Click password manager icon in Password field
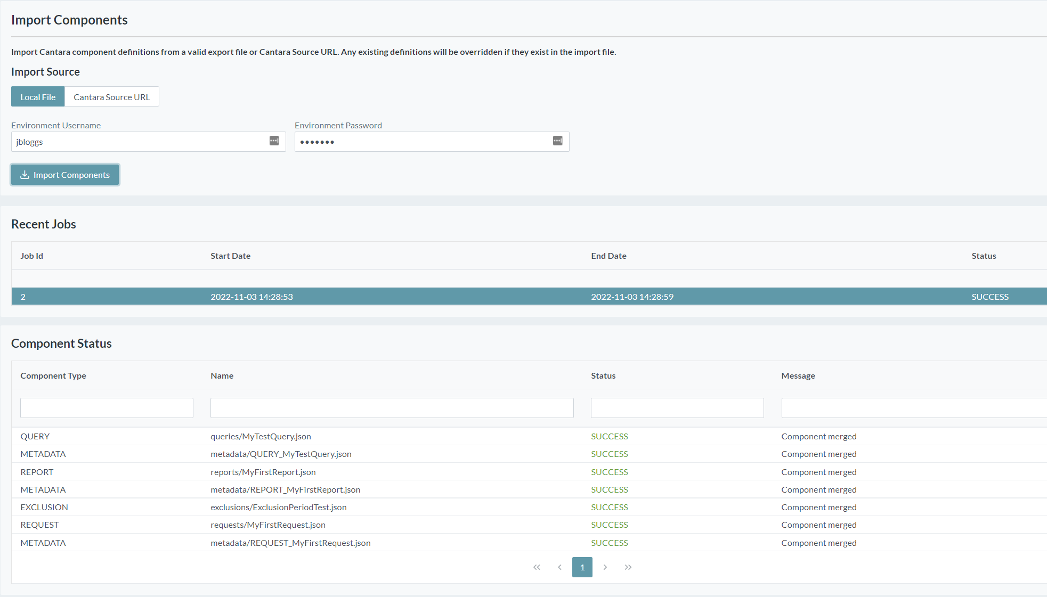The image size is (1047, 597). (x=557, y=141)
